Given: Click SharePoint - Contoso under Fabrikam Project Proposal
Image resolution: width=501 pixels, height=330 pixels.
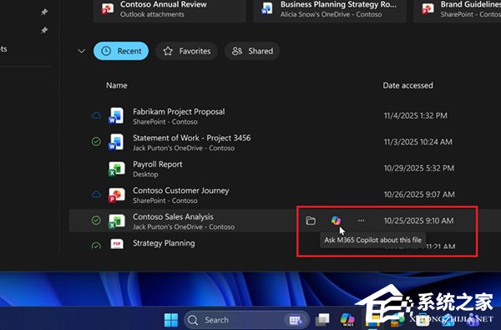Looking at the screenshot, I should click(x=164, y=122).
